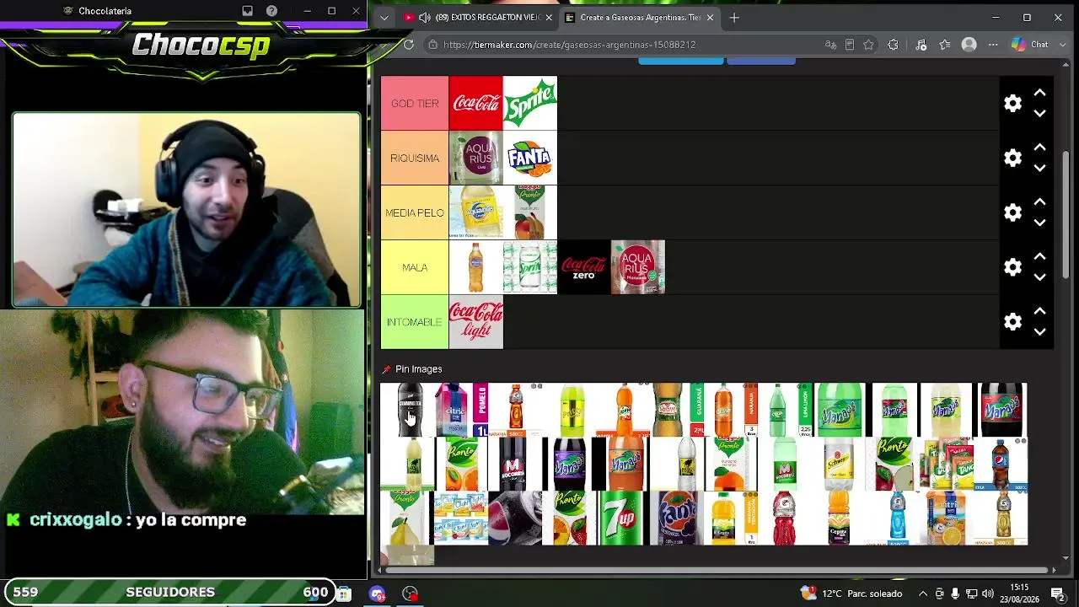Open the browser extensions menu
The width and height of the screenshot is (1079, 607).
point(894,45)
